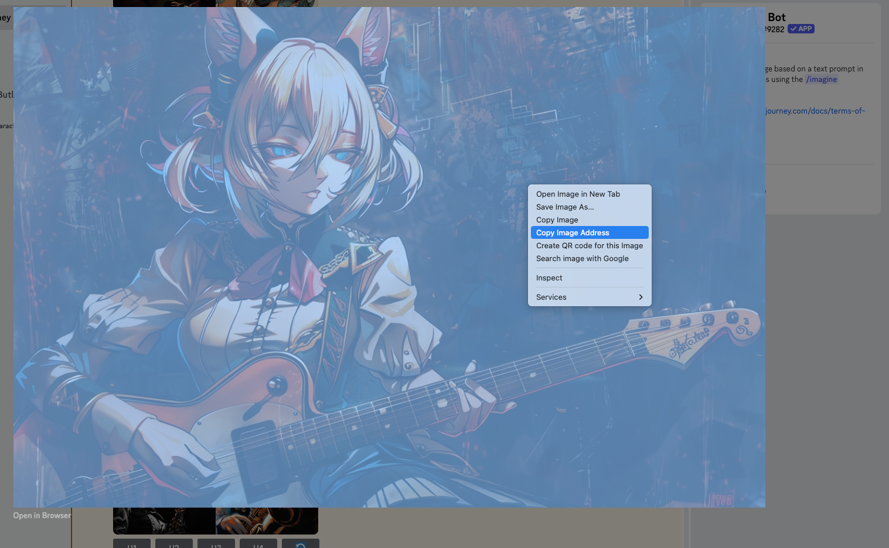
Task: Click the U3 upscale button
Action: click(x=216, y=544)
